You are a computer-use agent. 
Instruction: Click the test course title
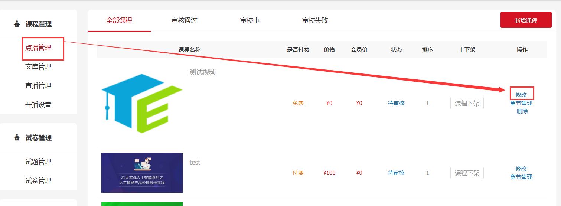pyautogui.click(x=195, y=163)
